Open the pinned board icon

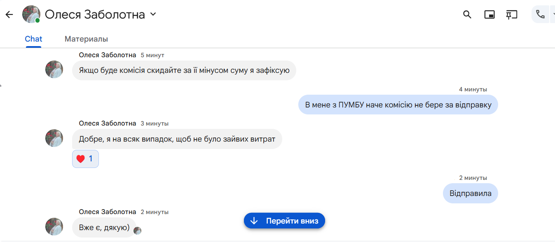[x=511, y=15]
